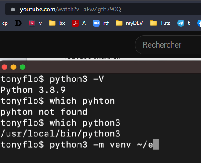201x163 pixels.
Task: Click the YouTube 'Rechercher' search field
Action: (168, 45)
